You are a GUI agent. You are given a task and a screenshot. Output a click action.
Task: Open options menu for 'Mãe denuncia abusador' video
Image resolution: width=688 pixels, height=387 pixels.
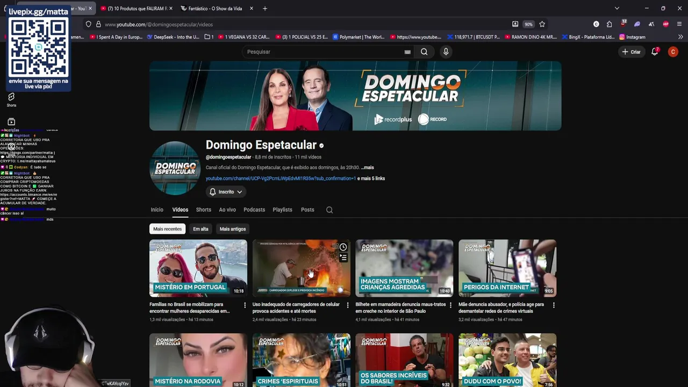pyautogui.click(x=554, y=305)
